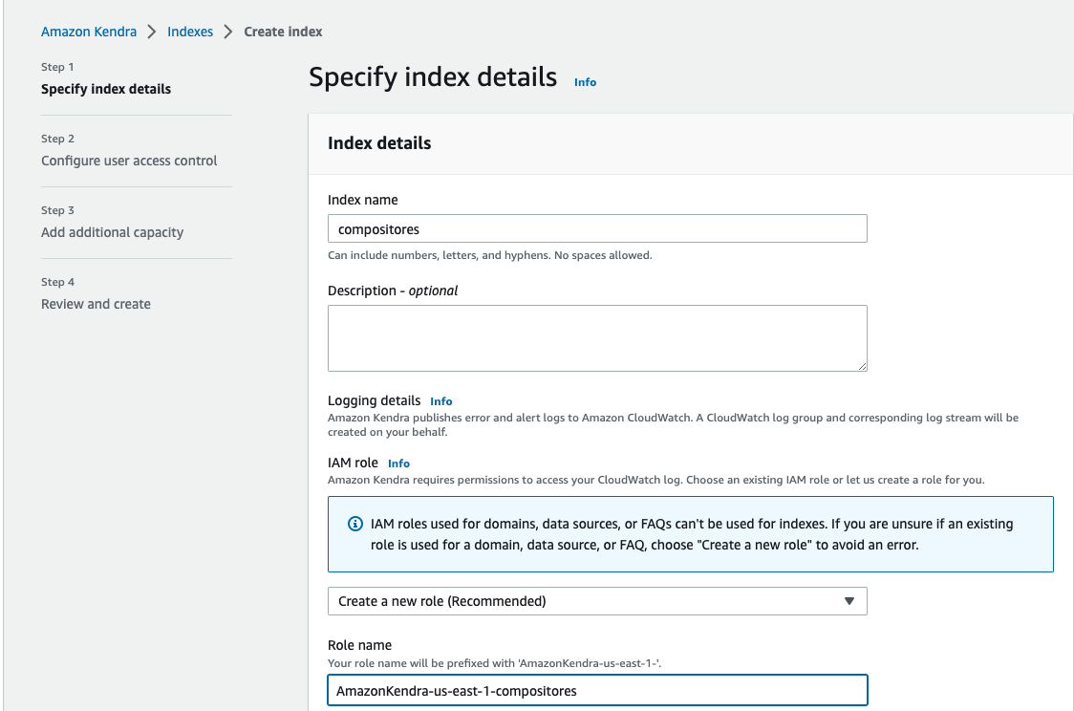Open the Indexes breadcrumb link
The width and height of the screenshot is (1074, 711).
(190, 32)
